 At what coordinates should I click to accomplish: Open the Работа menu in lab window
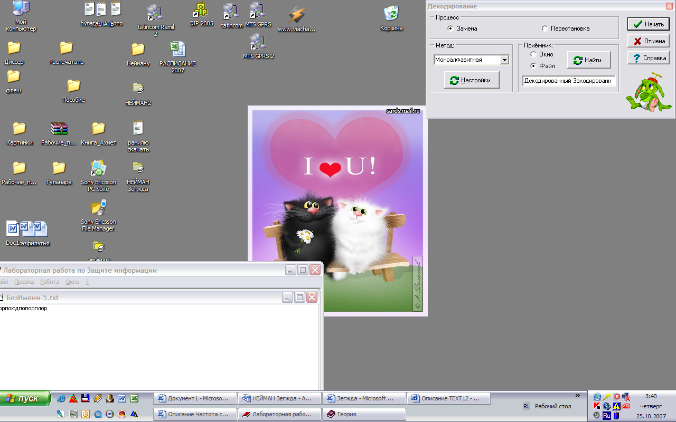(50, 282)
